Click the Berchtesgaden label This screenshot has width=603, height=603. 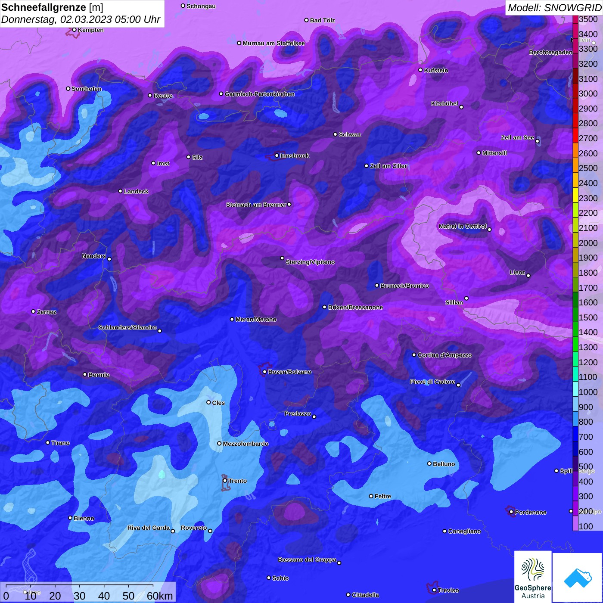tap(550, 52)
